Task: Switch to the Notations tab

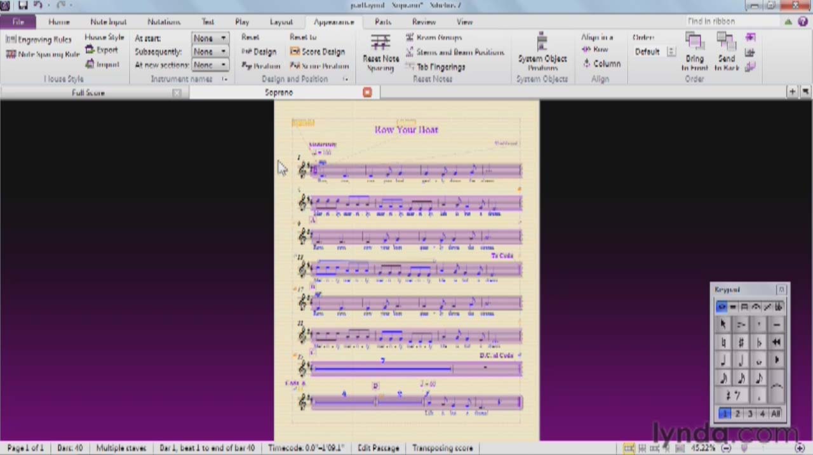Action: [x=164, y=22]
